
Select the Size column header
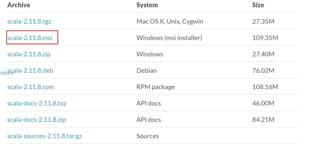(258, 5)
